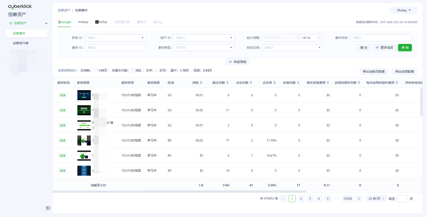
Task: Switch to the TikTok tab
Action: pos(101,22)
